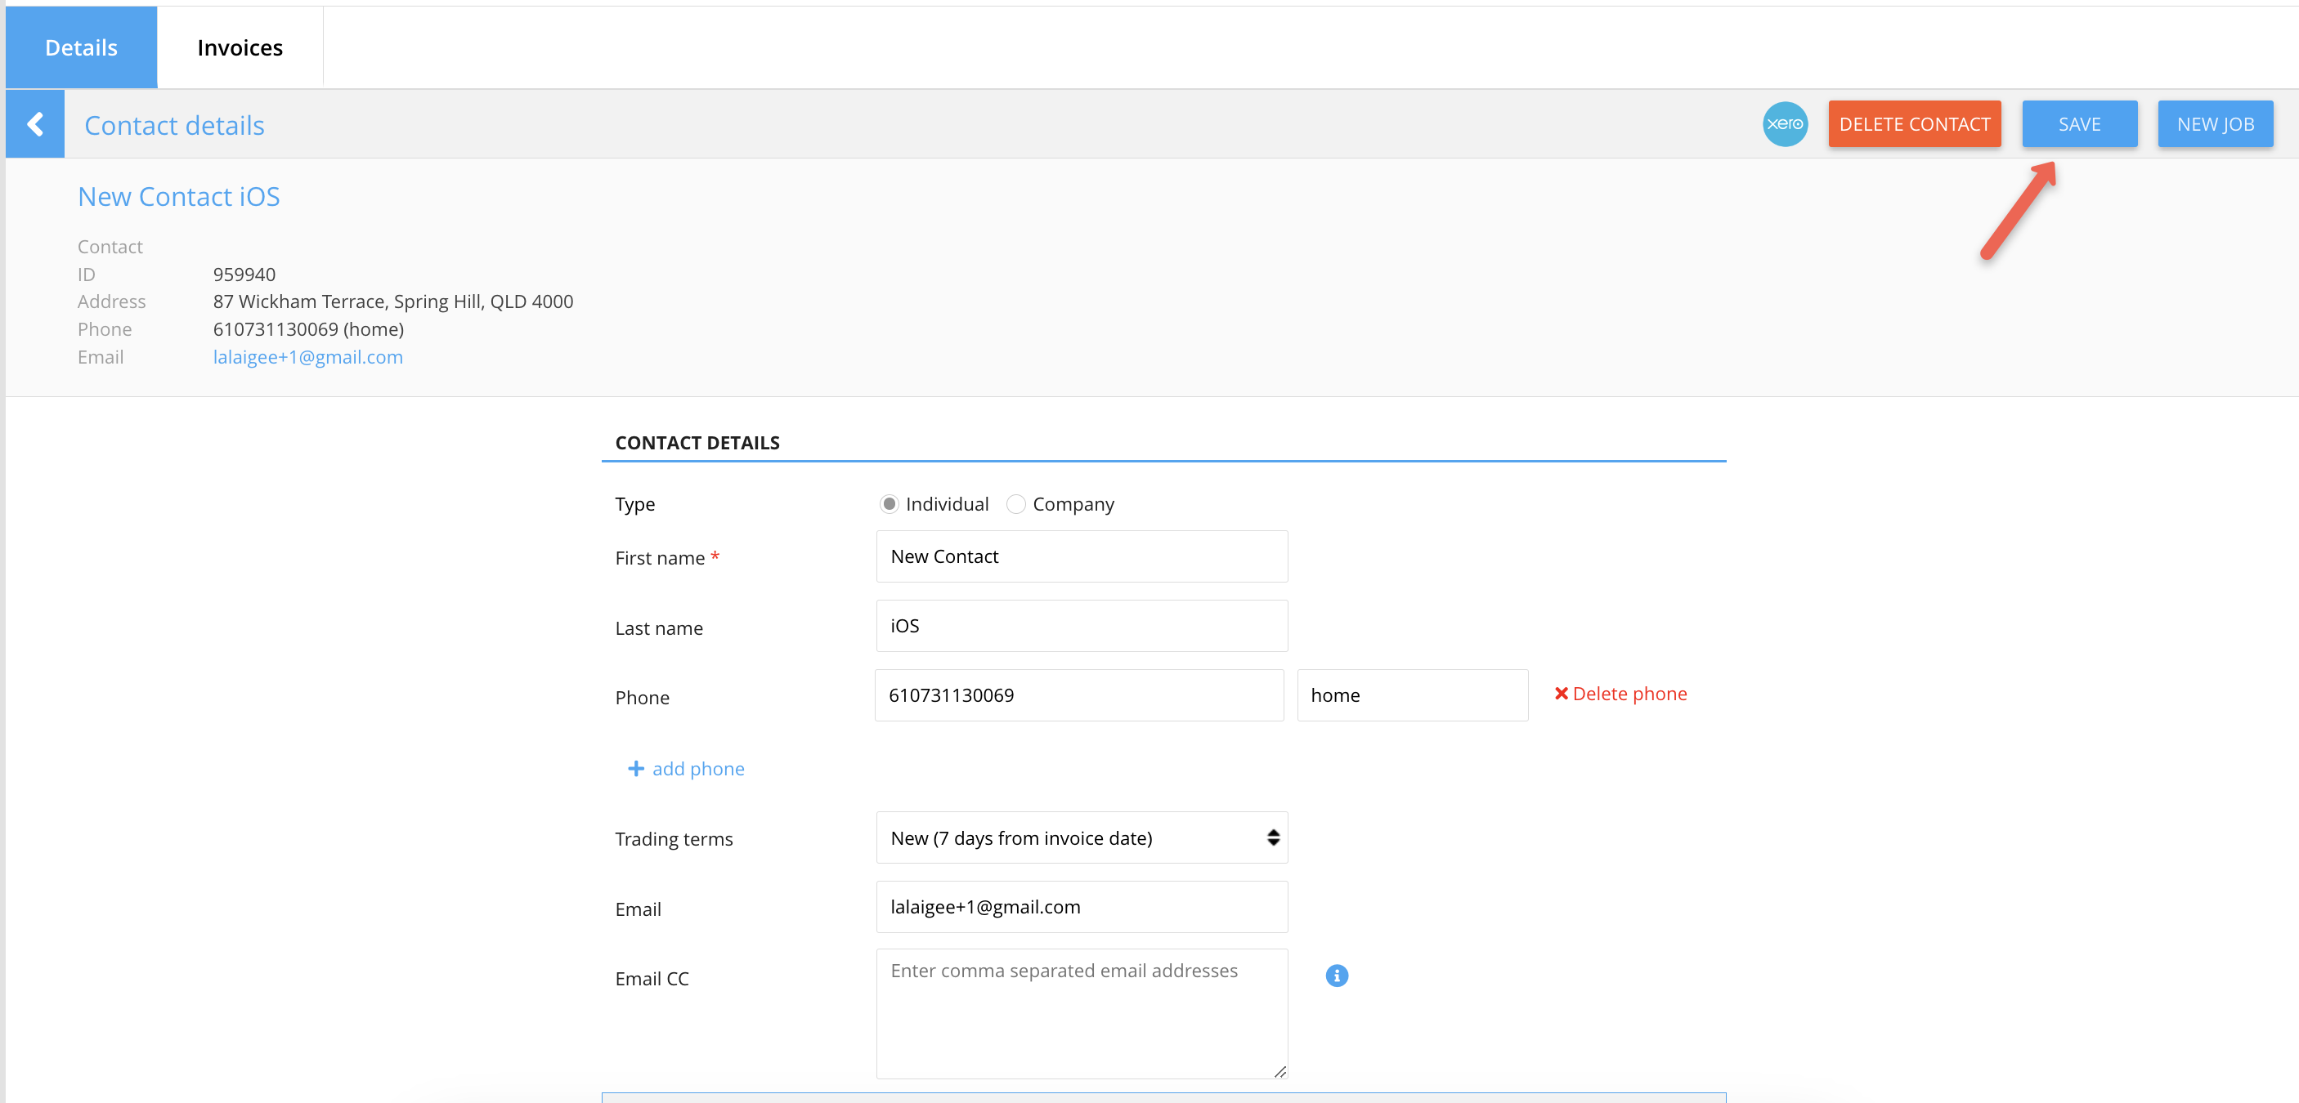Switch to the Invoices tab
The height and width of the screenshot is (1103, 2299).
pyautogui.click(x=240, y=47)
